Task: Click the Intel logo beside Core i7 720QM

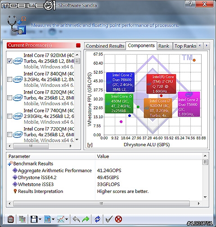Action: (18, 134)
